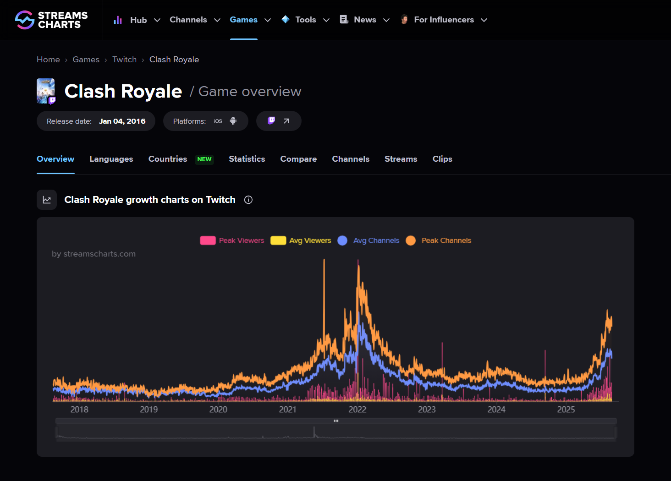Expand the Games navigation dropdown

click(250, 20)
